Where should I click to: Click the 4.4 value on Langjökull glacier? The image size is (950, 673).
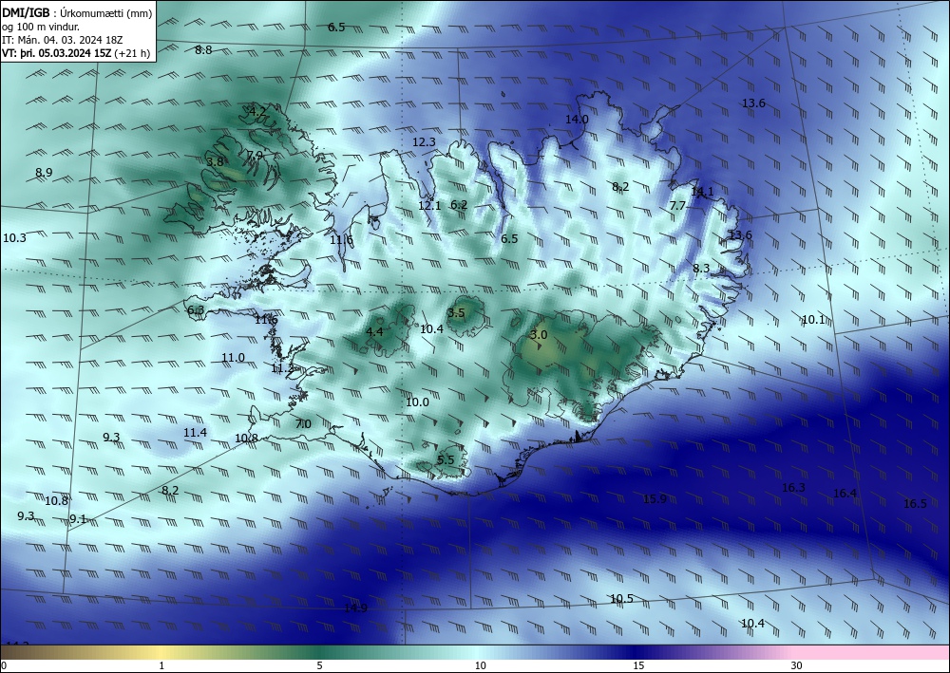[x=374, y=331]
